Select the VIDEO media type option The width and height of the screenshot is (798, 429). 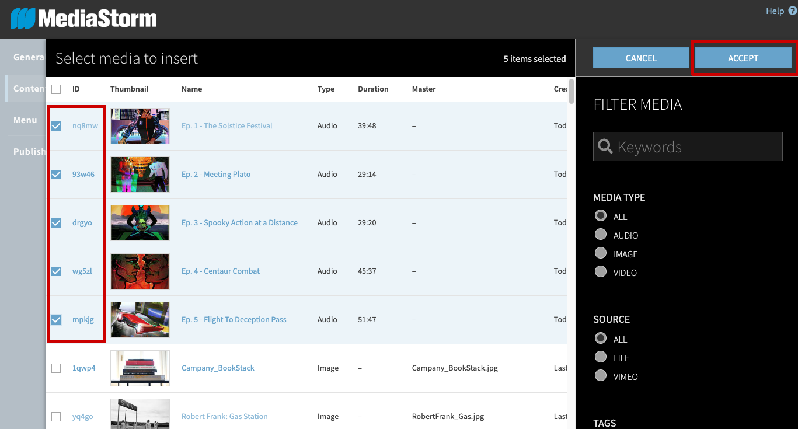[601, 272]
